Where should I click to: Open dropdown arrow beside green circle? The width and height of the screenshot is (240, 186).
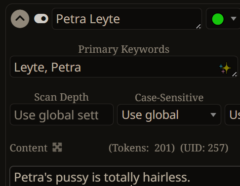coord(234,19)
